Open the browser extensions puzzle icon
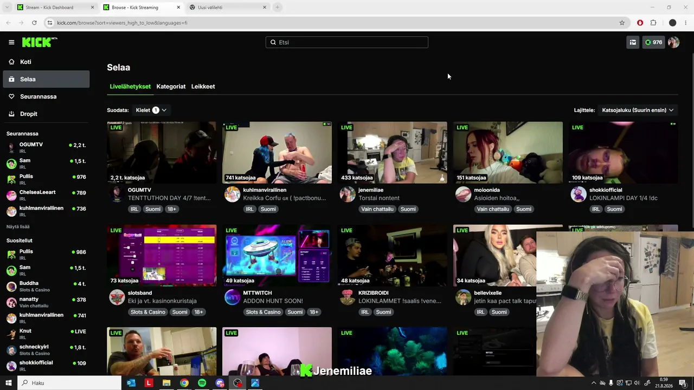 click(x=653, y=23)
